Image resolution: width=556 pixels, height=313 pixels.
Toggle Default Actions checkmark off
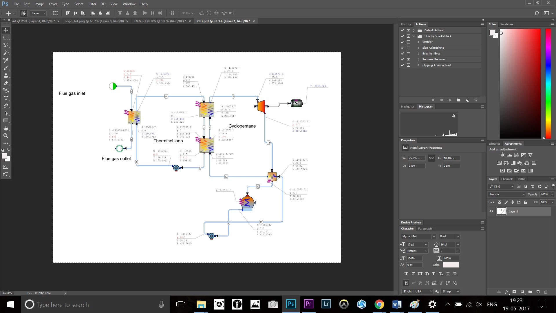pyautogui.click(x=402, y=30)
